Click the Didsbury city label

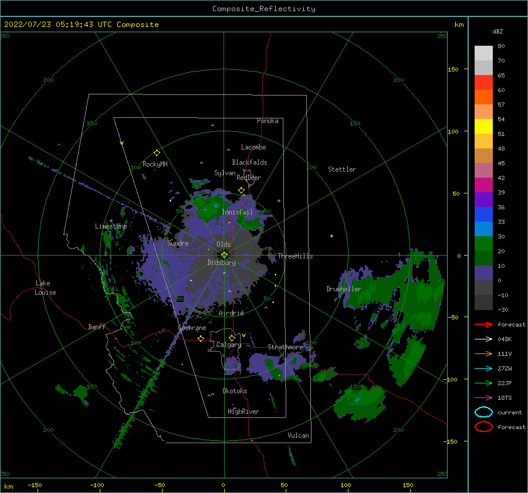(221, 263)
